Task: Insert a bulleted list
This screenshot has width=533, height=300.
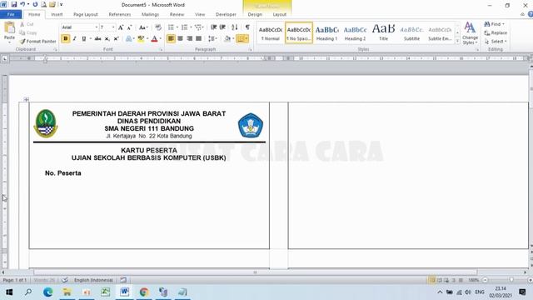Action: coord(171,27)
